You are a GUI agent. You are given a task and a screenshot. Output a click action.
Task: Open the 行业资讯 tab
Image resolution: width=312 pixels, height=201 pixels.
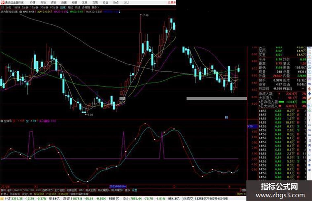[51, 194]
